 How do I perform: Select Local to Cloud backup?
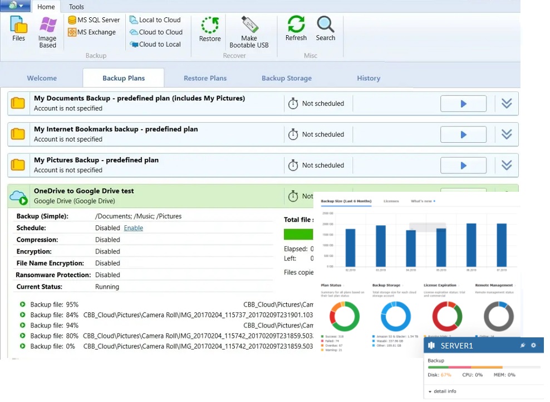155,20
